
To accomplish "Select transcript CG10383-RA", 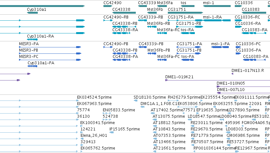I will coord(254,30).
